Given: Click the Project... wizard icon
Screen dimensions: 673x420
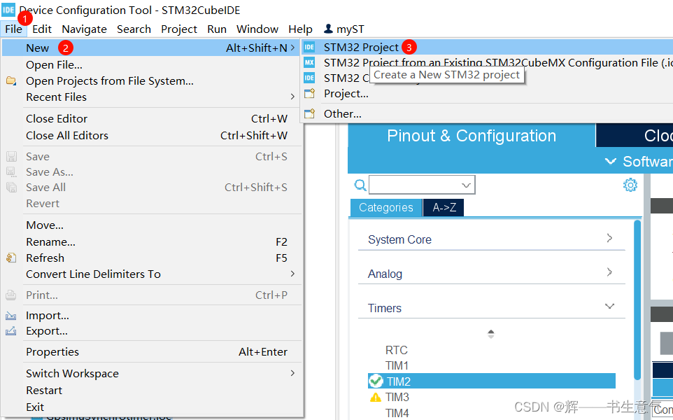Looking at the screenshot, I should point(309,93).
